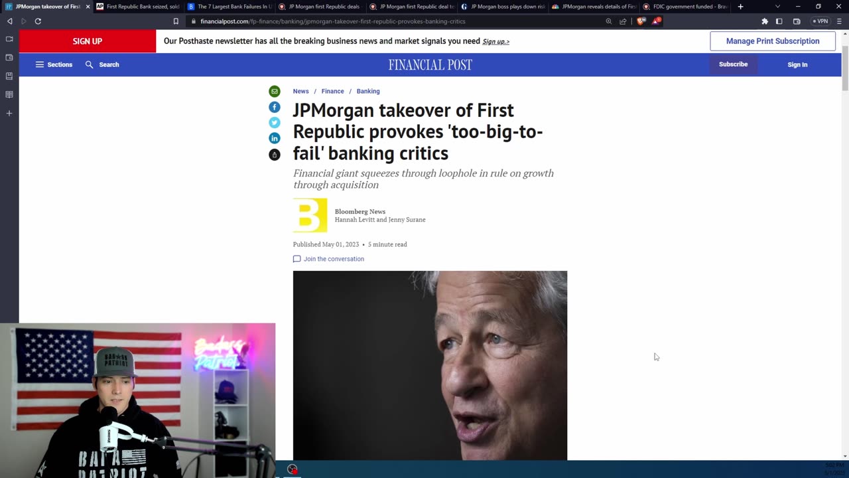The height and width of the screenshot is (478, 849).
Task: Open the Finance breadcrumb link
Action: click(x=332, y=91)
